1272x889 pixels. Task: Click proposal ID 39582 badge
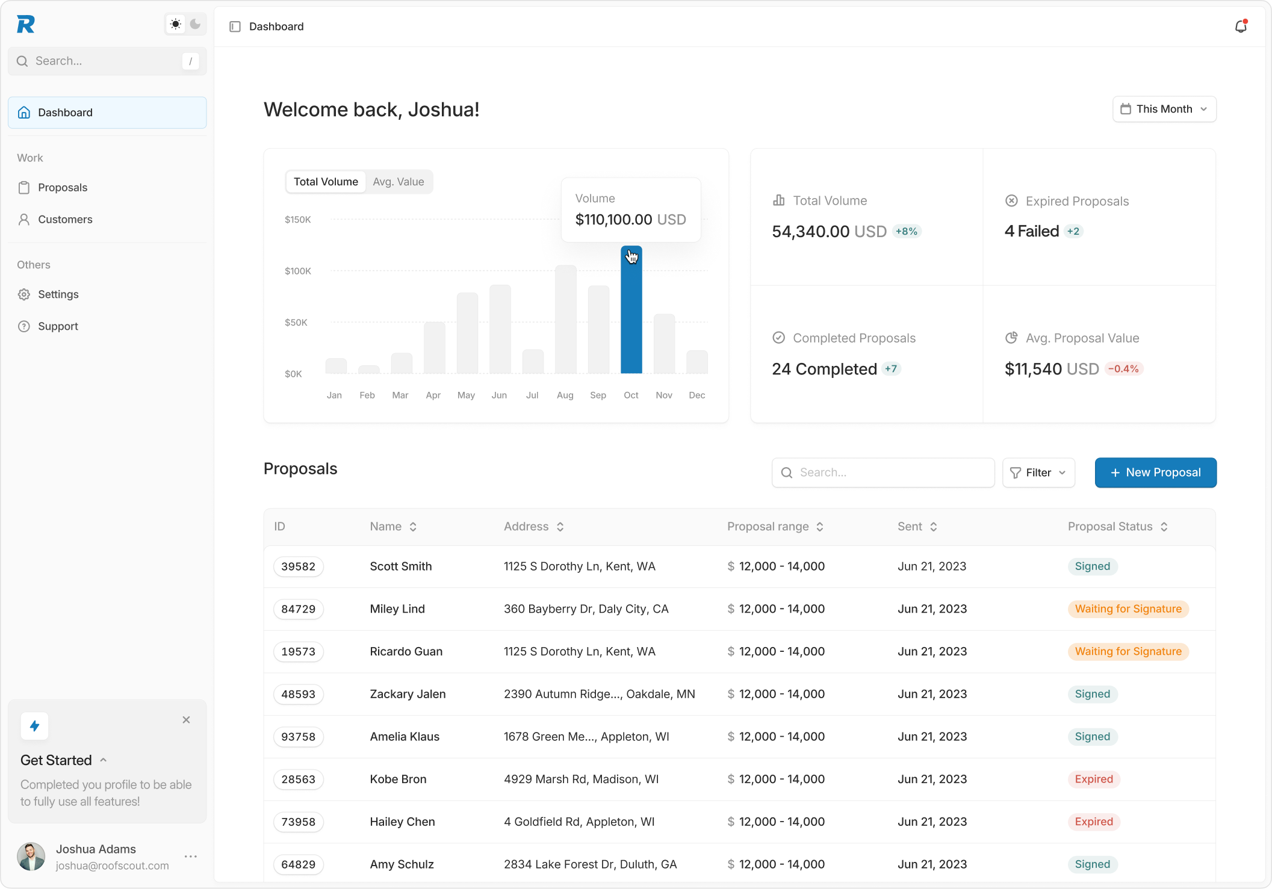click(299, 566)
